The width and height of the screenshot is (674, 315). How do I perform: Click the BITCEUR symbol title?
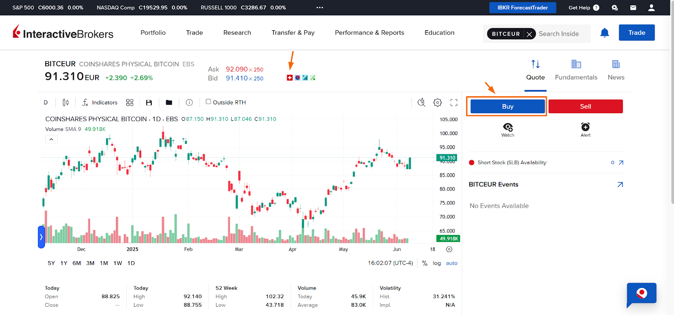point(60,64)
